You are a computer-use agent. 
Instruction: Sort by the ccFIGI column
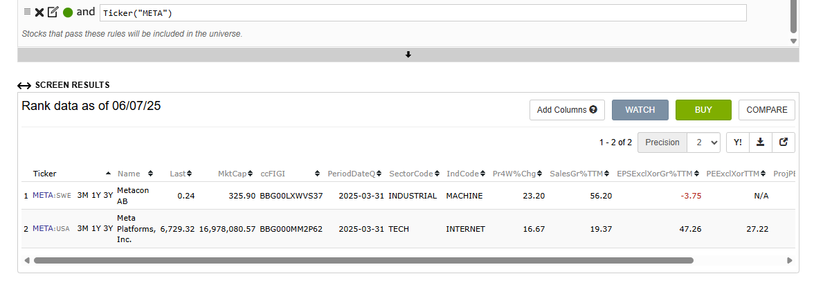tap(290, 173)
